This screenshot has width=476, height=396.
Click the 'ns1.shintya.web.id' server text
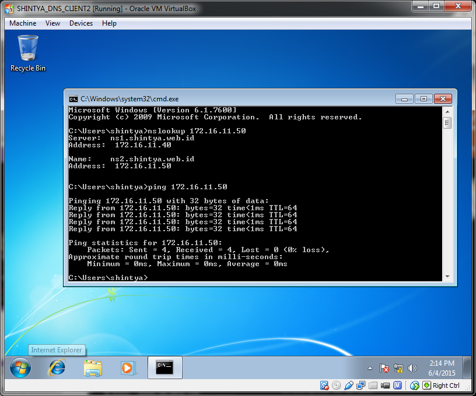click(x=152, y=138)
